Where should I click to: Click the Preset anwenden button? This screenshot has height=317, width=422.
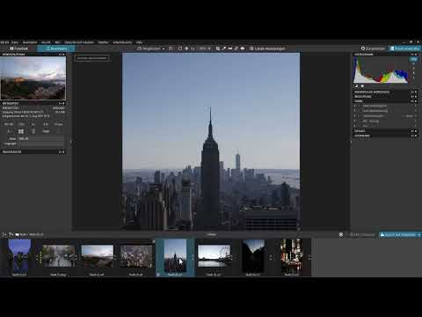[404, 48]
